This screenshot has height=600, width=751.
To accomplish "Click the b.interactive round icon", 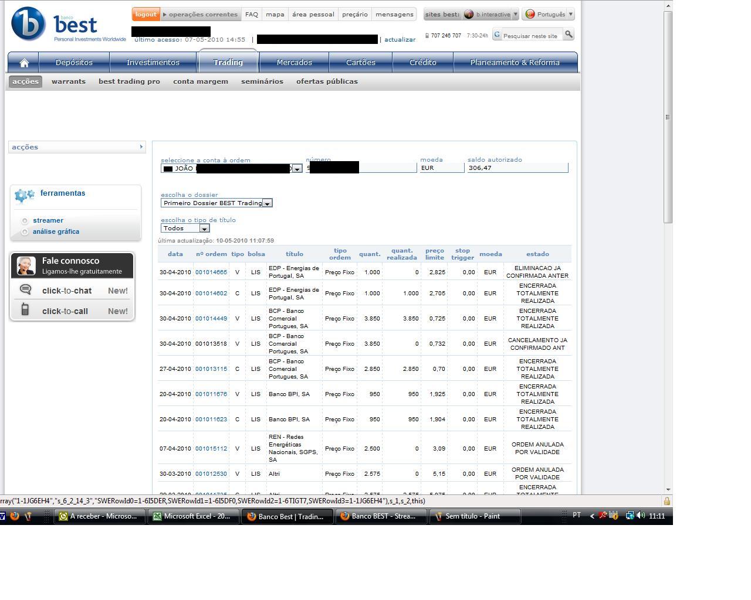I will pos(469,14).
